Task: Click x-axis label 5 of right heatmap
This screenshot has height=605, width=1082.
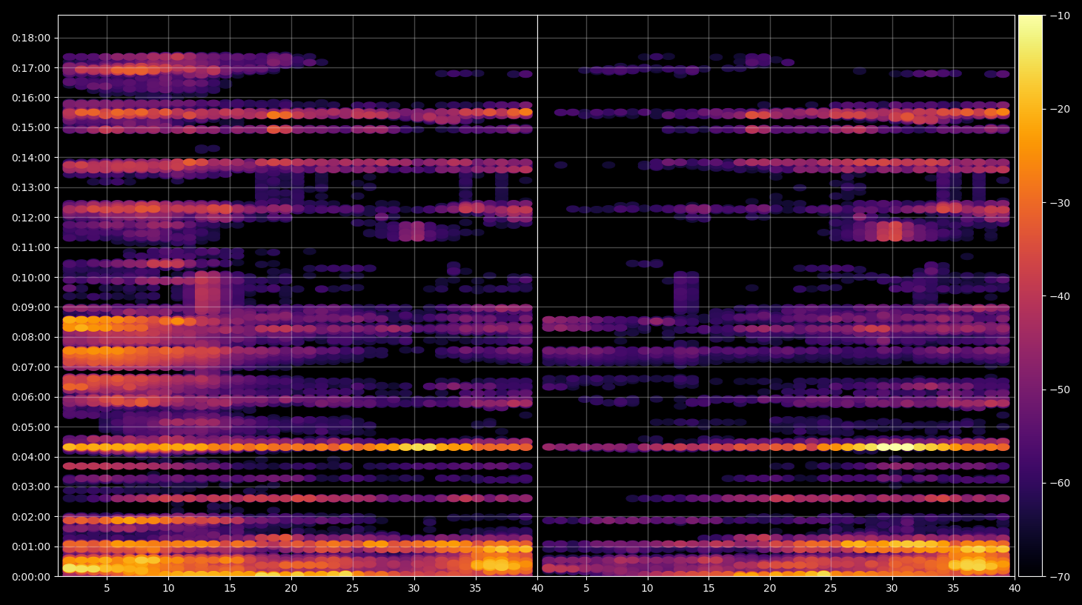Action: click(x=586, y=589)
